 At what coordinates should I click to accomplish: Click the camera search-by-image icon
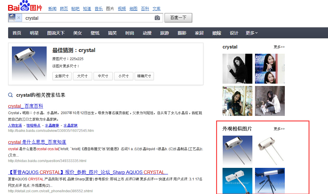pyautogui.click(x=157, y=18)
